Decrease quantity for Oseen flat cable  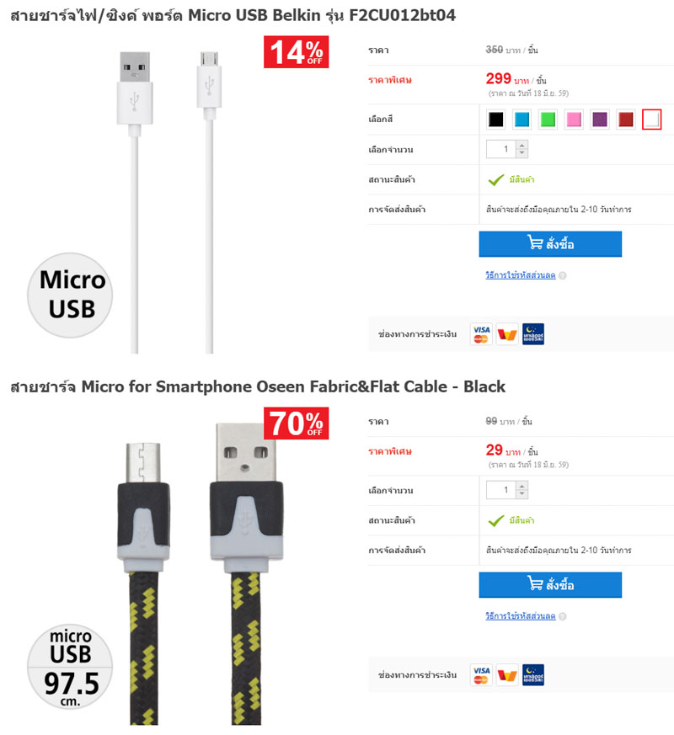(x=522, y=494)
